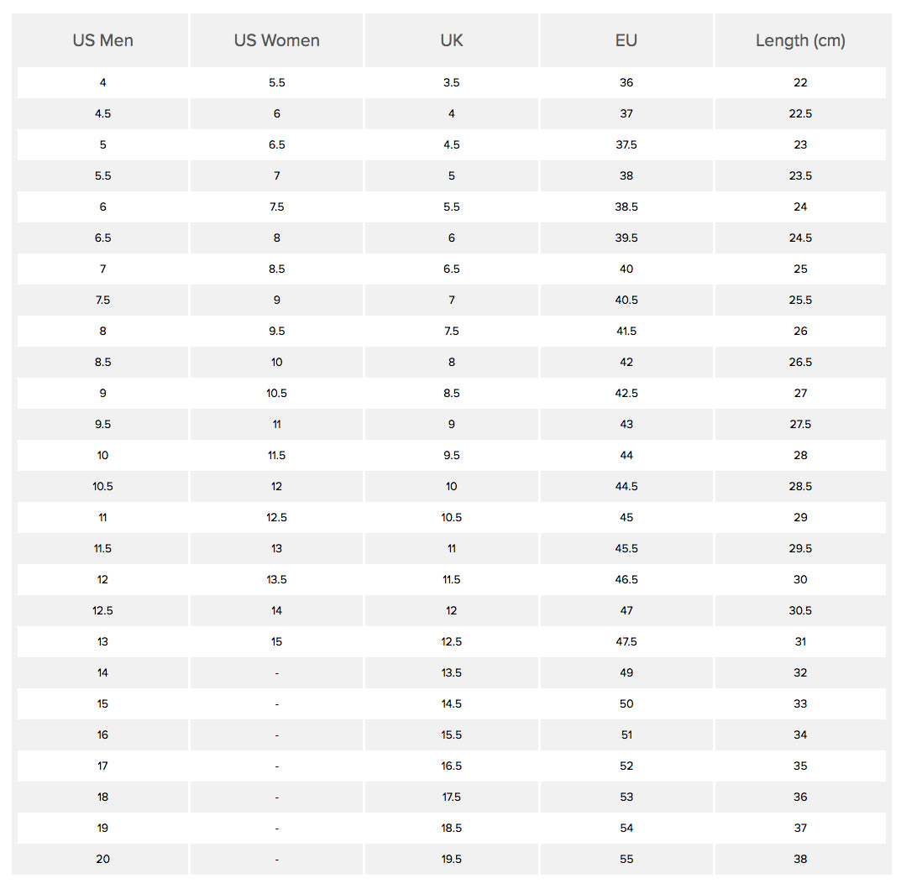Select EU size 55 cell
The width and height of the screenshot is (901, 894).
(626, 859)
